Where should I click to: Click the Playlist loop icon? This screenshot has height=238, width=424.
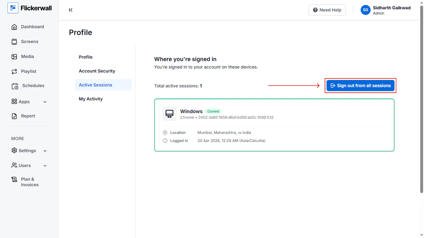(14, 71)
